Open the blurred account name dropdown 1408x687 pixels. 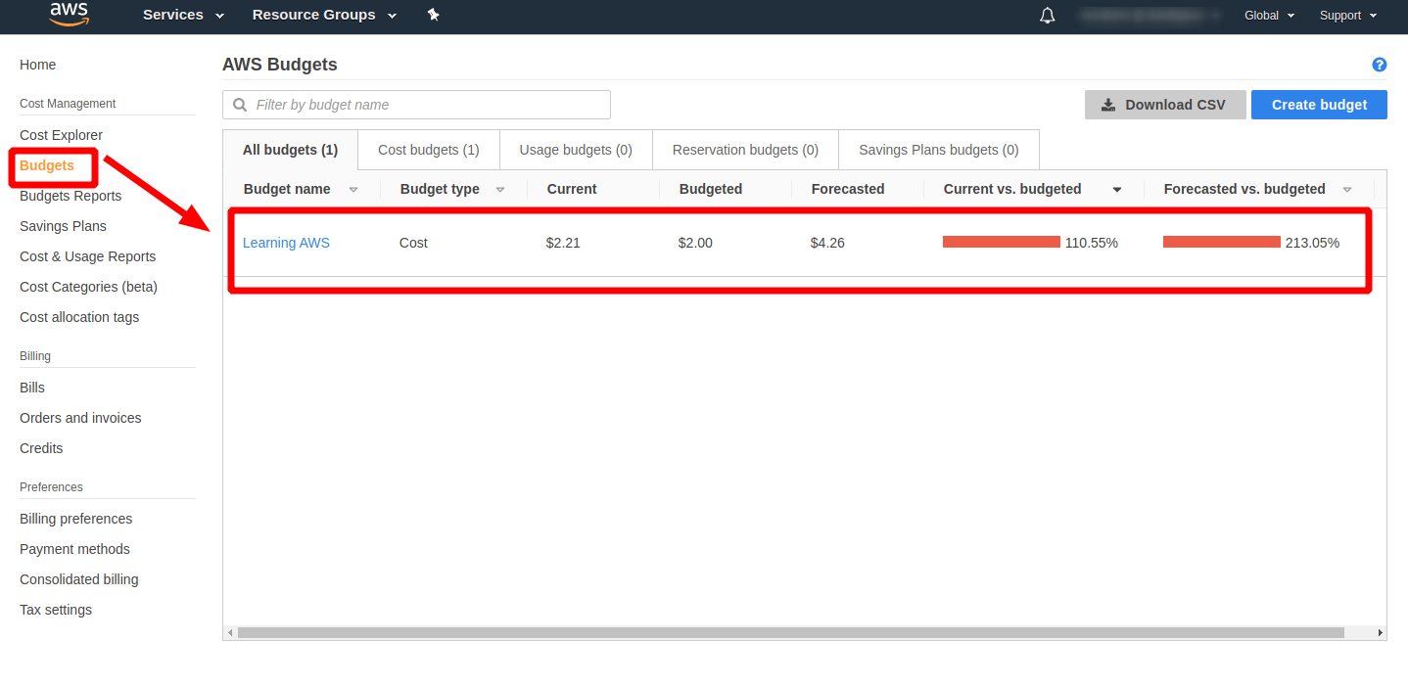1150,16
